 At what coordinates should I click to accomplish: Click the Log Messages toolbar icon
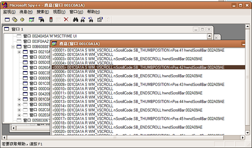pyautogui.click(x=31, y=20)
